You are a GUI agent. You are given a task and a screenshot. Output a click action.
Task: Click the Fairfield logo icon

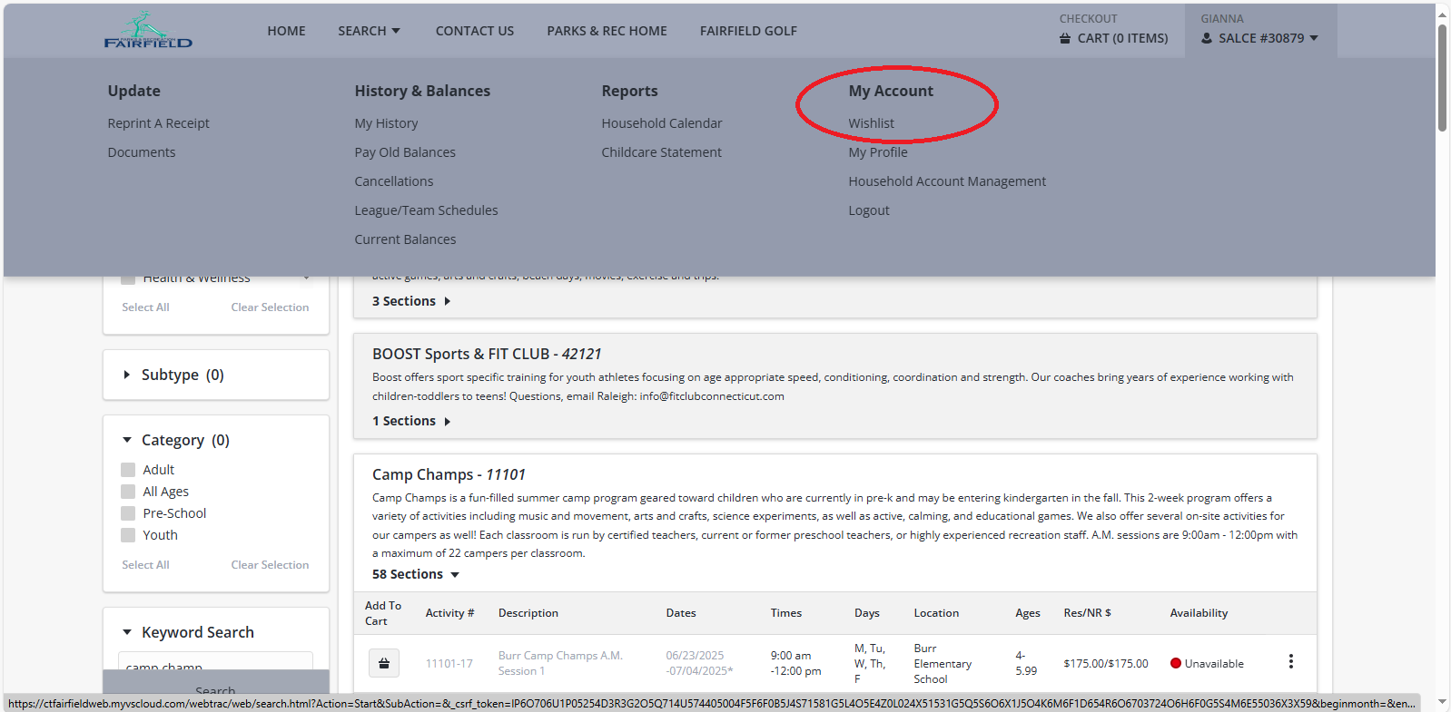pyautogui.click(x=148, y=31)
